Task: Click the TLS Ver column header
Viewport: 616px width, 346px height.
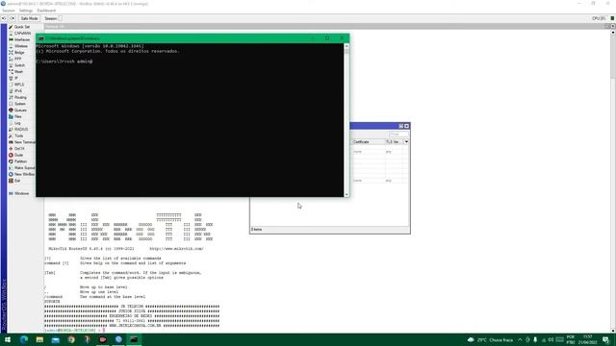Action: [x=394, y=141]
